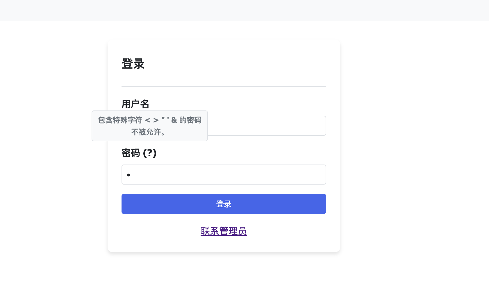Click the divider line under 登录 heading
This screenshot has width=489, height=293.
224,87
